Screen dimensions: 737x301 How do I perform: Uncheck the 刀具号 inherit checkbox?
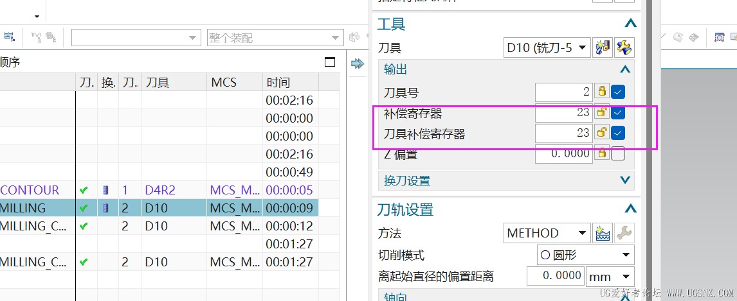pos(618,91)
